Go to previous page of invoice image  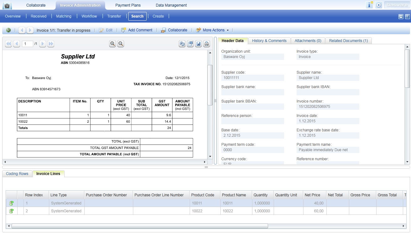[x=17, y=44]
